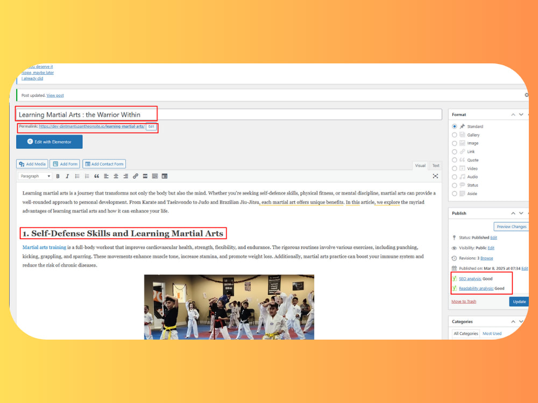
Task: Open the Most Used categories tab
Action: 492,334
